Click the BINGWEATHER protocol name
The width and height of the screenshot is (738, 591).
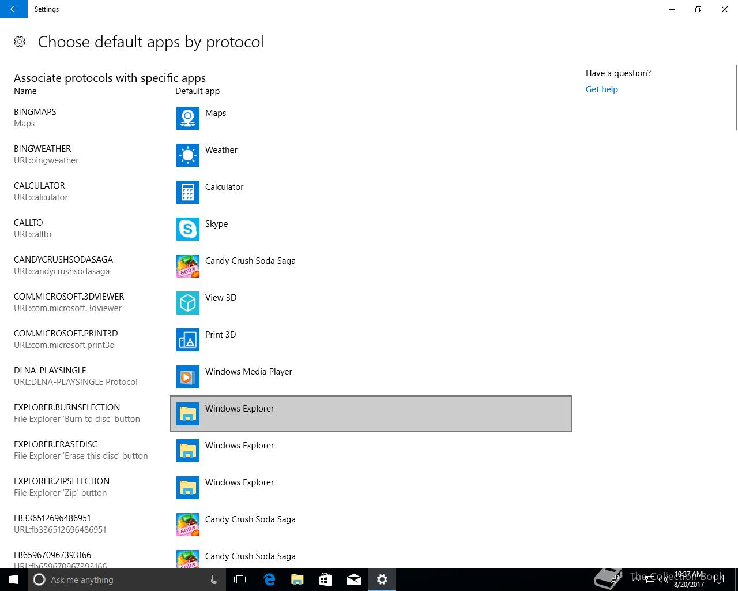pos(43,149)
